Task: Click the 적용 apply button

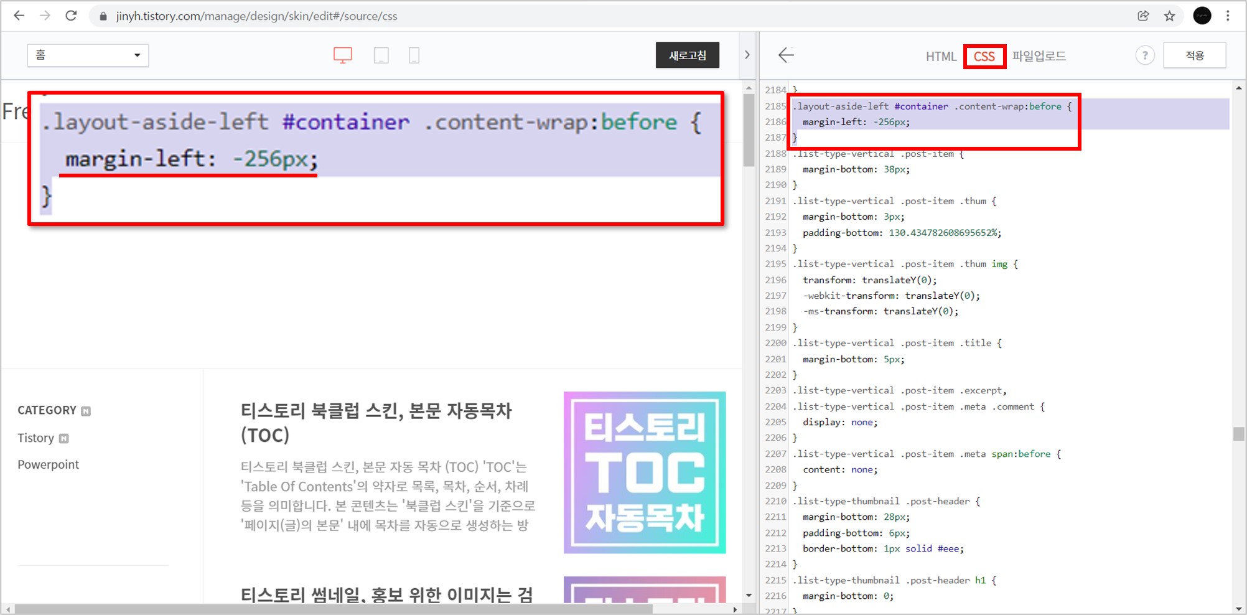Action: click(1195, 55)
